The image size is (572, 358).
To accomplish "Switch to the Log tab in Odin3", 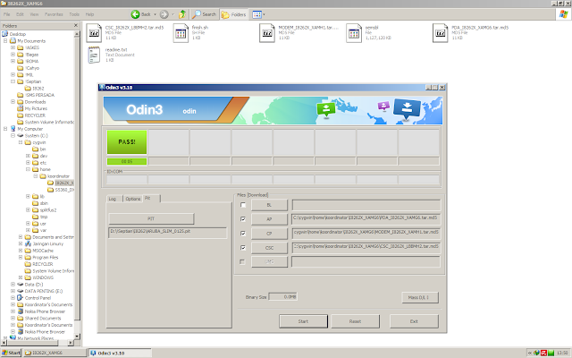I will point(114,199).
